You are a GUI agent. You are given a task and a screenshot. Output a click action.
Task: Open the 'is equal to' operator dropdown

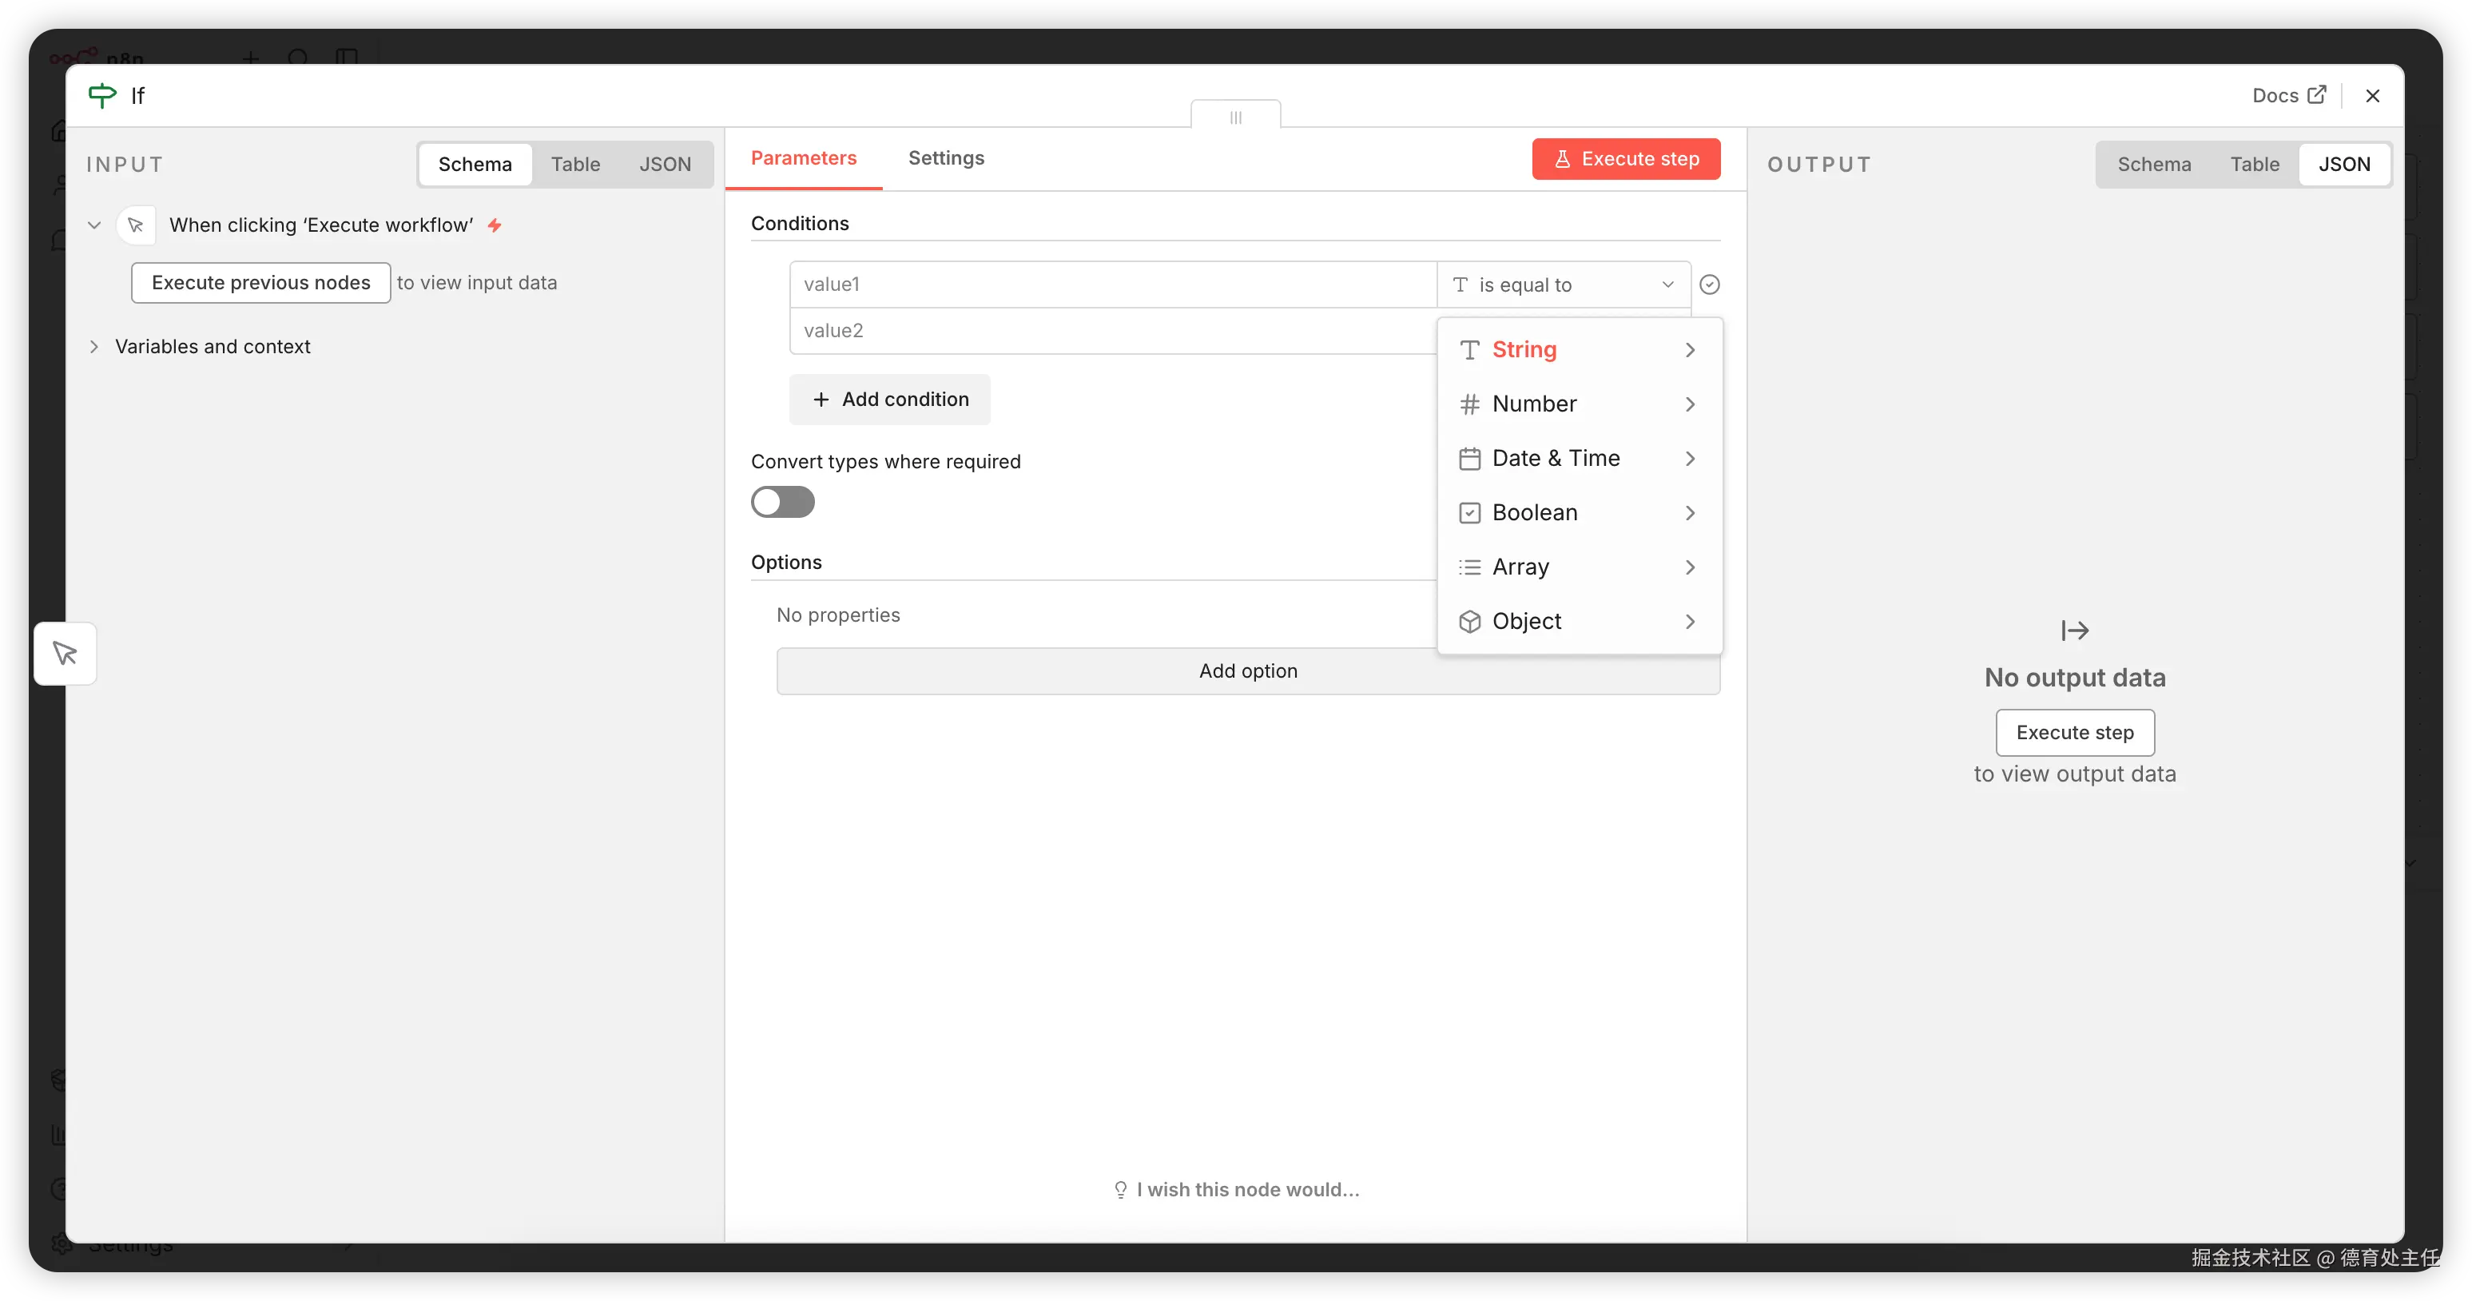pyautogui.click(x=1564, y=284)
